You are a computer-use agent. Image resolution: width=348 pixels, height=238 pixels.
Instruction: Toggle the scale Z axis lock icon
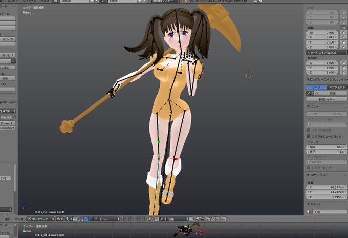pos(343,72)
